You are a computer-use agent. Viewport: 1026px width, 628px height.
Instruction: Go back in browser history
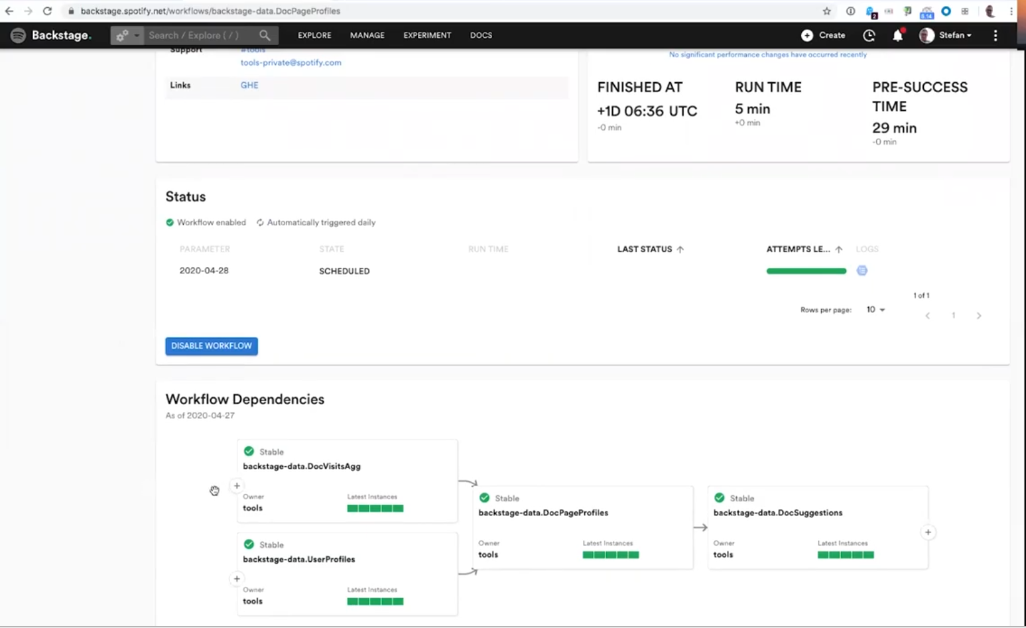[x=9, y=11]
